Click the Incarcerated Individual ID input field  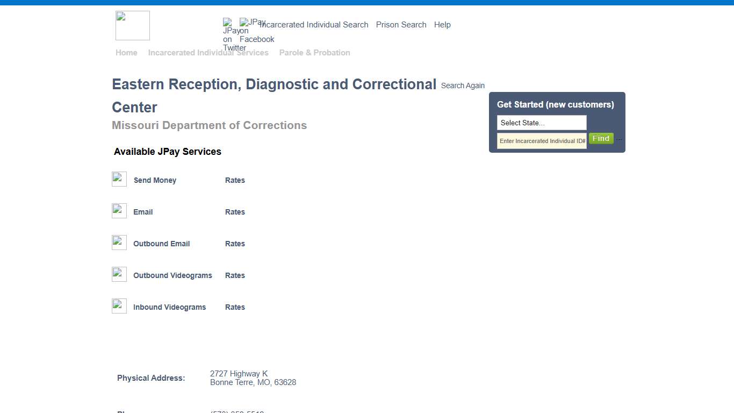[x=541, y=141]
